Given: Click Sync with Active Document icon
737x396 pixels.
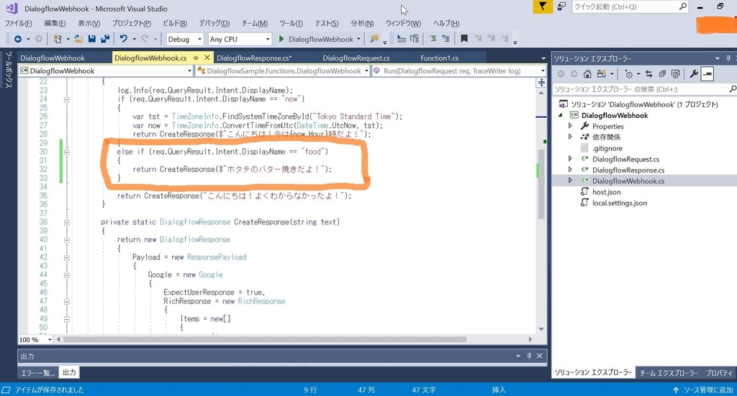Looking at the screenshot, I should (x=649, y=73).
